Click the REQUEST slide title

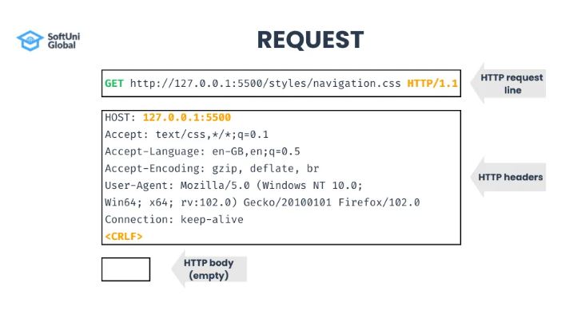click(310, 40)
